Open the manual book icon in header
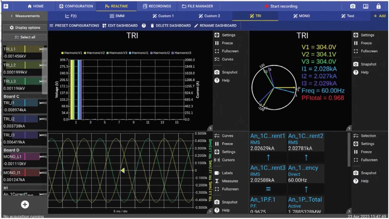Screen dimensions: 389x219 point(366,6)
